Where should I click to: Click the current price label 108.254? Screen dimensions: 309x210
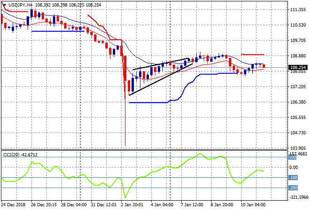click(298, 68)
